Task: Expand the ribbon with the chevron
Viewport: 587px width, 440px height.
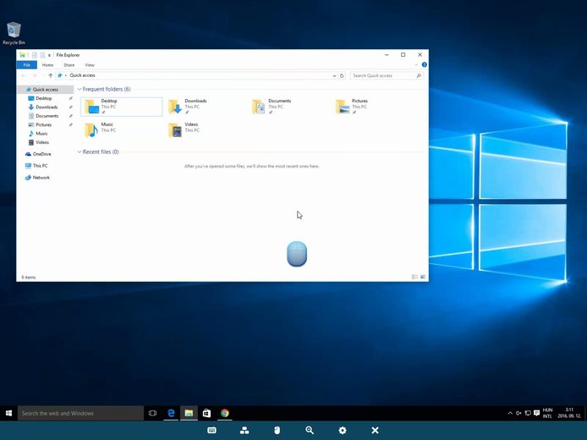Action: (416, 65)
